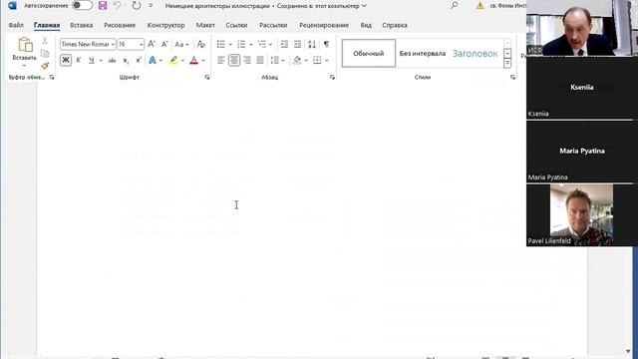Click the Sort A-Z icon
This screenshot has width=638, height=359.
[312, 44]
